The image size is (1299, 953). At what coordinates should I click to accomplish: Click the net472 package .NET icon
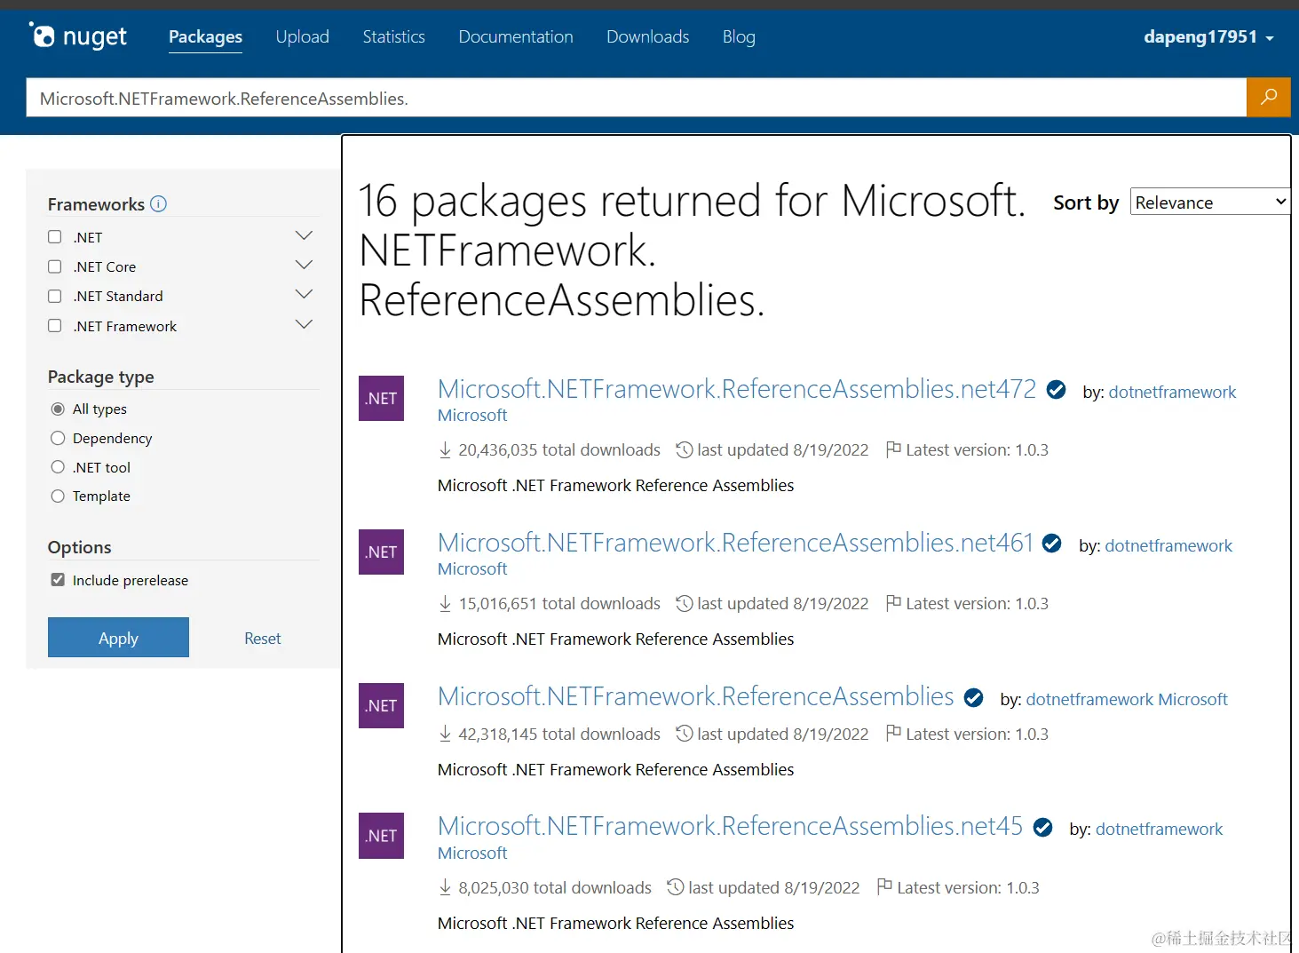pyautogui.click(x=381, y=399)
